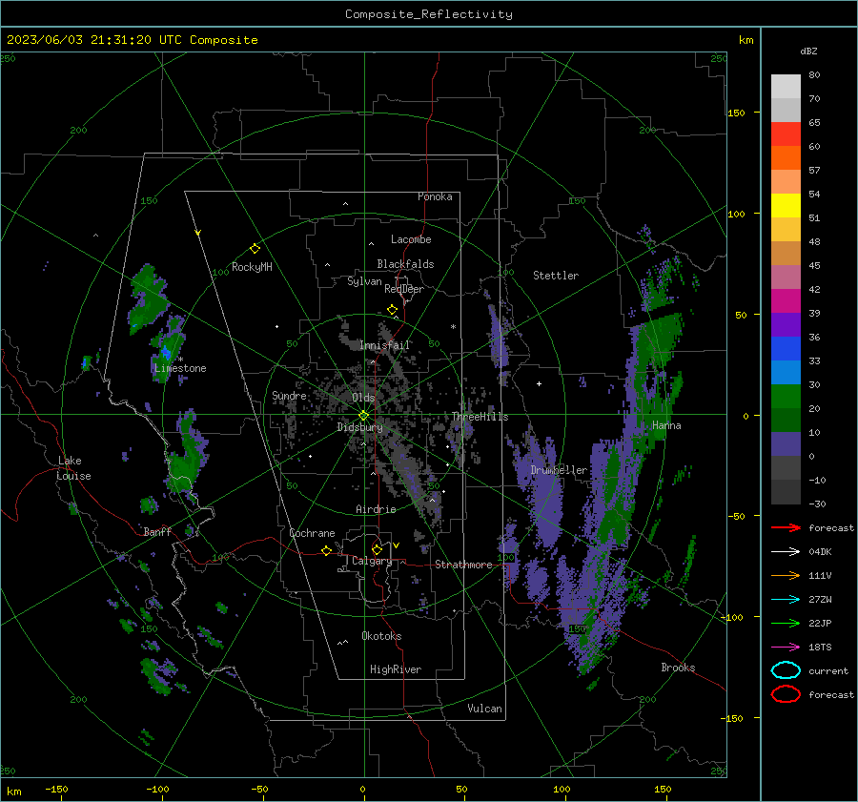
Task: Click the HighRiver label
Action: pos(396,669)
